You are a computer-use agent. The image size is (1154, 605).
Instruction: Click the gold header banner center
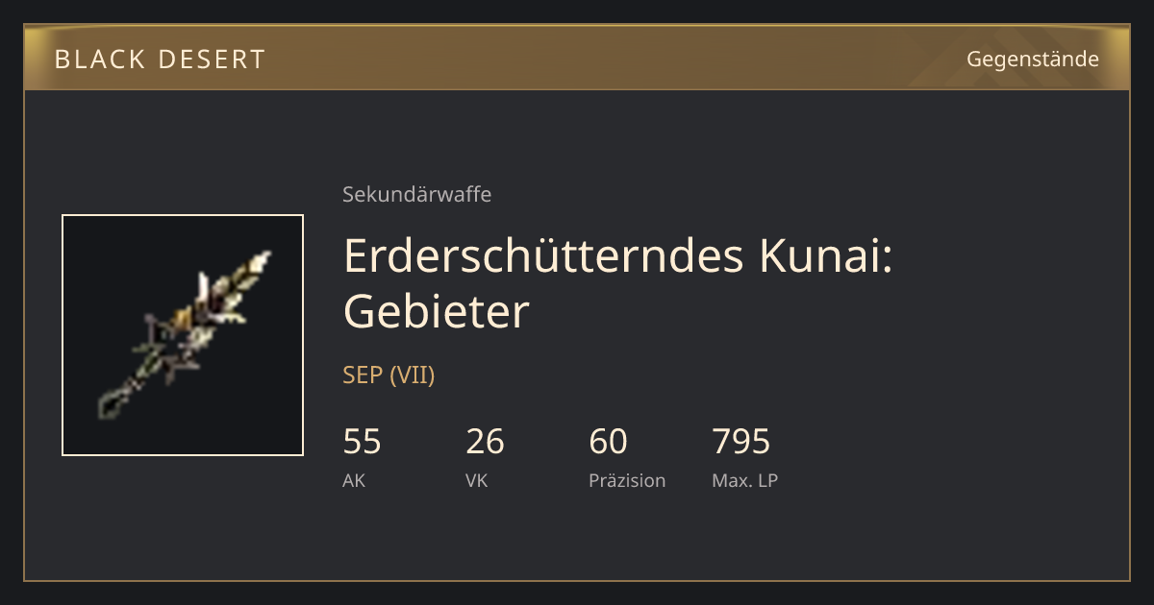[x=577, y=58]
